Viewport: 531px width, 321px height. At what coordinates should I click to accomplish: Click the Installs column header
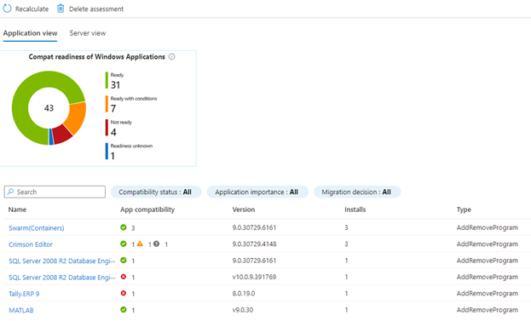click(x=355, y=209)
